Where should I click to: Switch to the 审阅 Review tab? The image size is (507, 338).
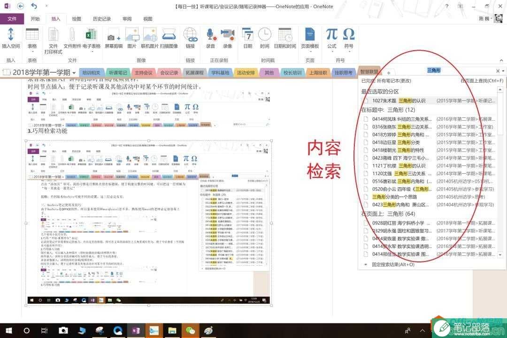pos(127,19)
